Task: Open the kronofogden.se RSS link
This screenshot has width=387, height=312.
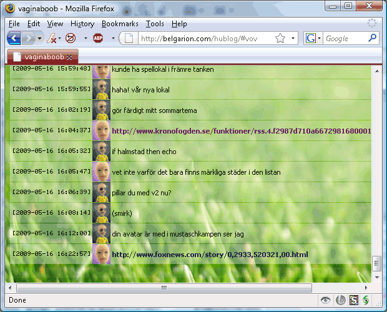Action: pyautogui.click(x=242, y=130)
